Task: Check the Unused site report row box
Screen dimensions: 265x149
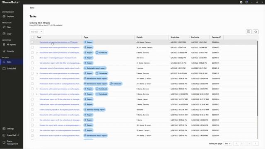Action: (x=32, y=125)
